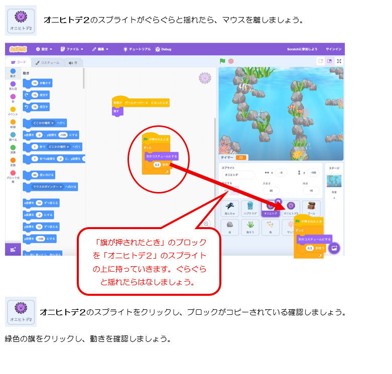Open the ファイル menu

[72, 49]
